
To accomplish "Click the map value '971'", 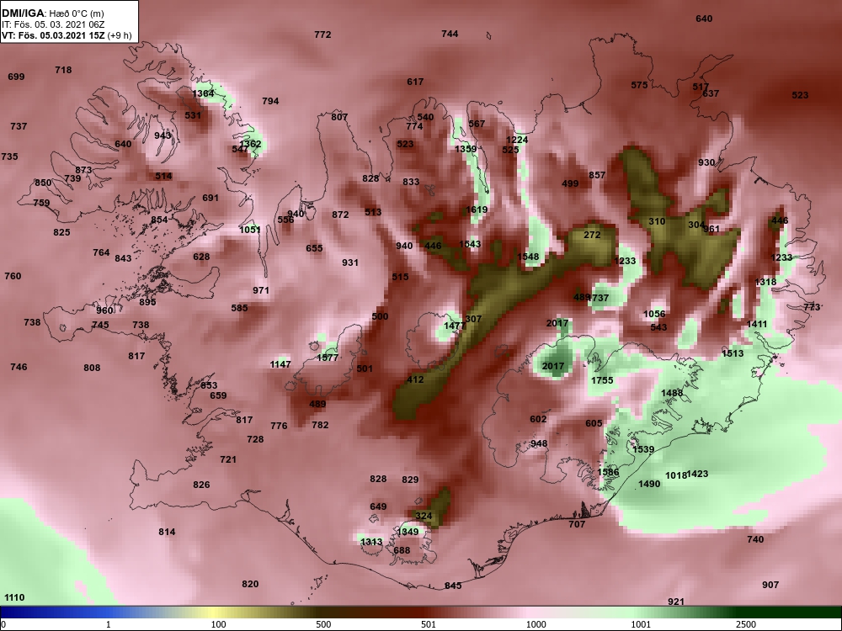I will (260, 291).
